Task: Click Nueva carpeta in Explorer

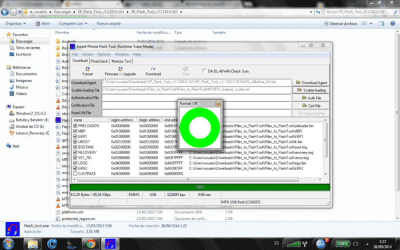Action: click(109, 23)
